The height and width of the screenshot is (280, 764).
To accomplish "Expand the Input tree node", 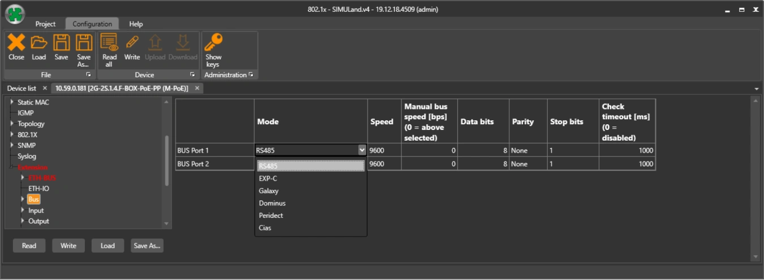I will click(x=23, y=211).
